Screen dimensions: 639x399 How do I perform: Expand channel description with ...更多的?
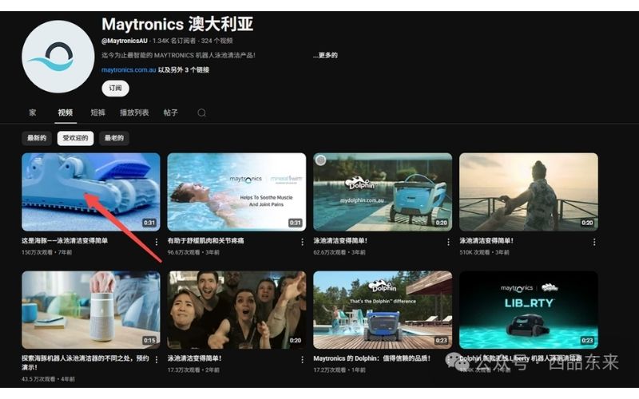tap(325, 55)
